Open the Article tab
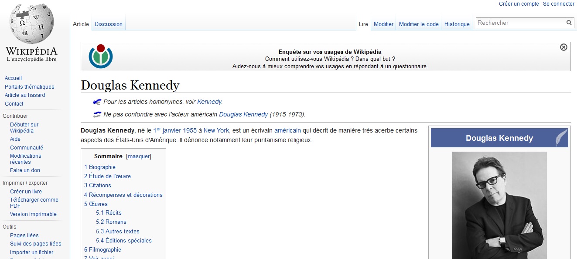 tap(81, 24)
